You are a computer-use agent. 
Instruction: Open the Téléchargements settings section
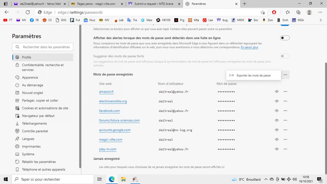coord(43,123)
